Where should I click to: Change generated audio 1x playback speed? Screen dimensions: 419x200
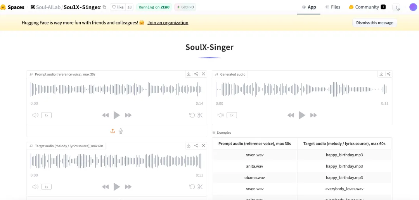point(232,115)
